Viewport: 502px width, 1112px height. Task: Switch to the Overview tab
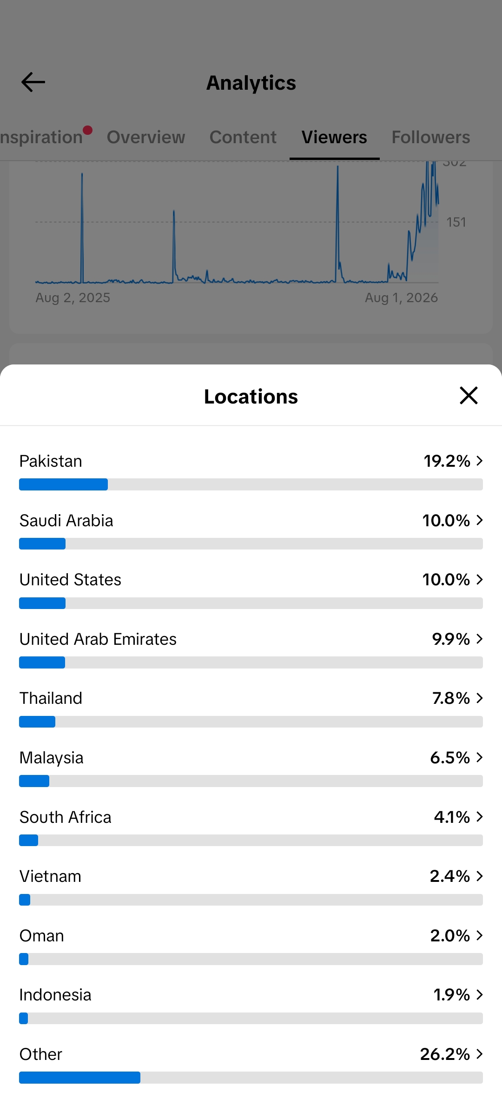pos(146,137)
